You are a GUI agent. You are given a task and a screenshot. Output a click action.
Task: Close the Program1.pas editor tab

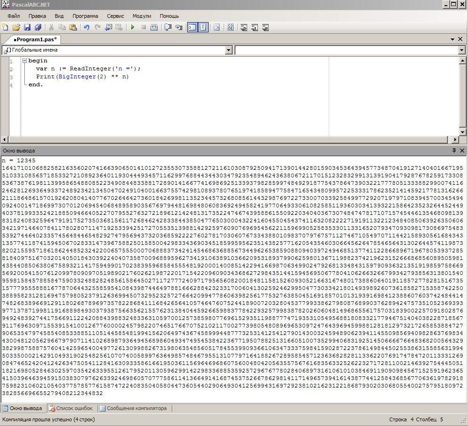point(460,39)
